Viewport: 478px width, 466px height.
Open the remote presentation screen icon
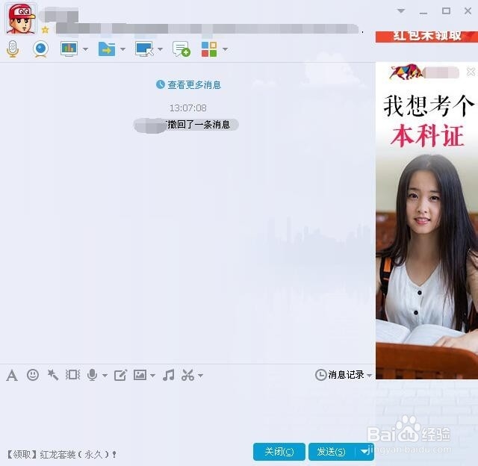[69, 49]
